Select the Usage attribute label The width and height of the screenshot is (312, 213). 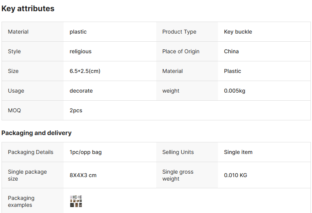pos(16,91)
